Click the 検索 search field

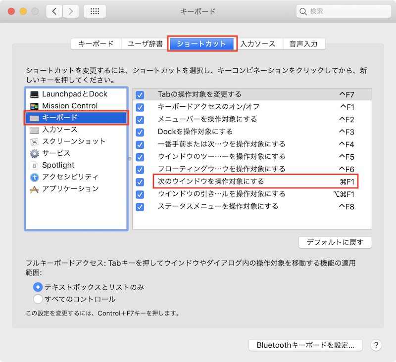coord(344,11)
